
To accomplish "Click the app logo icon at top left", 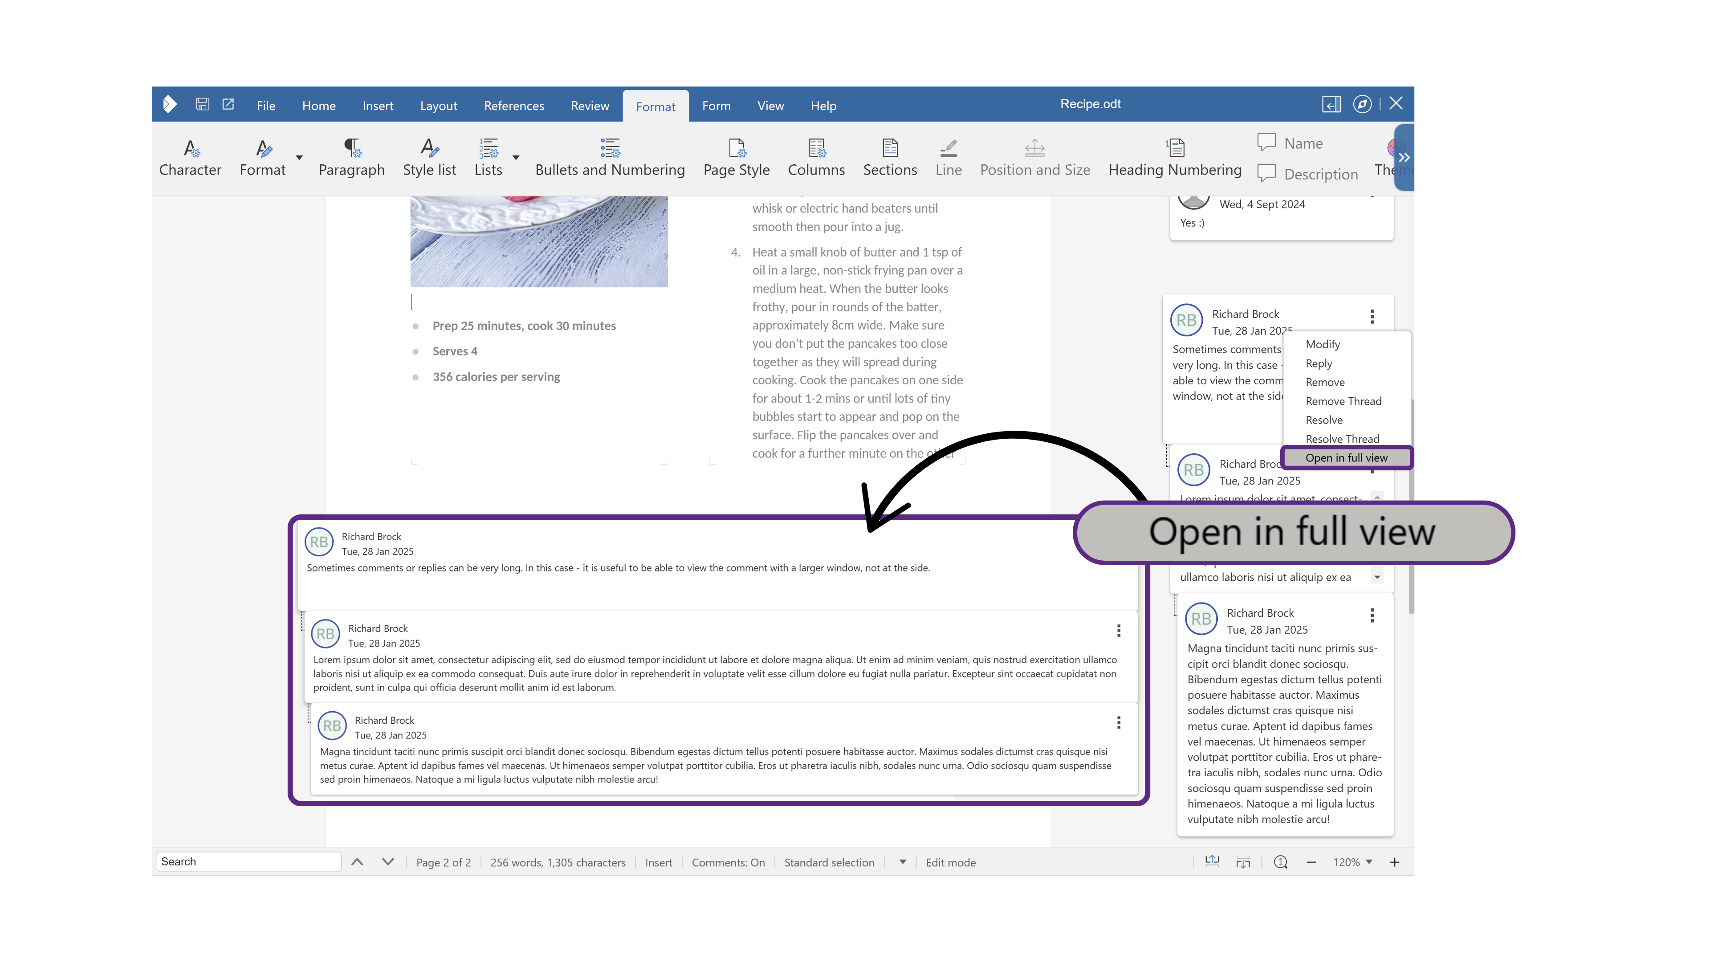I will (170, 104).
